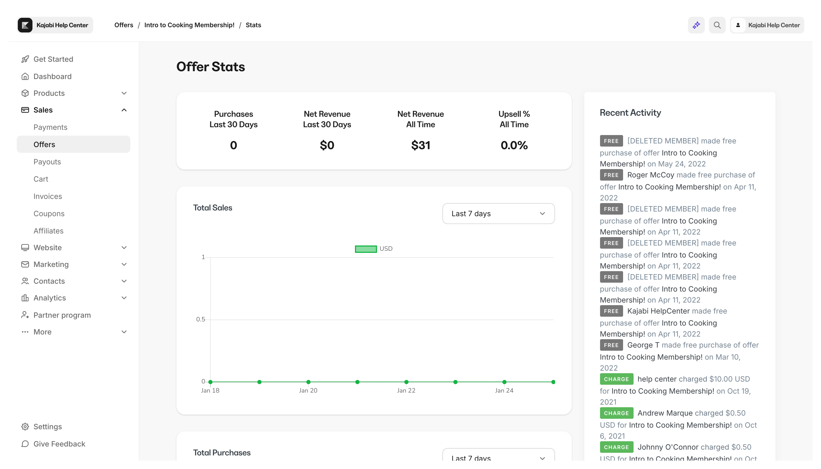
Task: Click the $31 Net Revenue All Time value
Action: click(x=420, y=145)
